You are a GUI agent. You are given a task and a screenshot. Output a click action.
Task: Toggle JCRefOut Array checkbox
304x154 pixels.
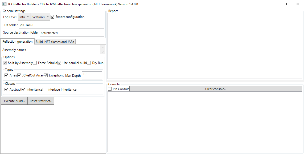(19, 75)
